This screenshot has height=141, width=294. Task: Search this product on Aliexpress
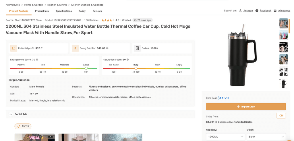click(284, 11)
